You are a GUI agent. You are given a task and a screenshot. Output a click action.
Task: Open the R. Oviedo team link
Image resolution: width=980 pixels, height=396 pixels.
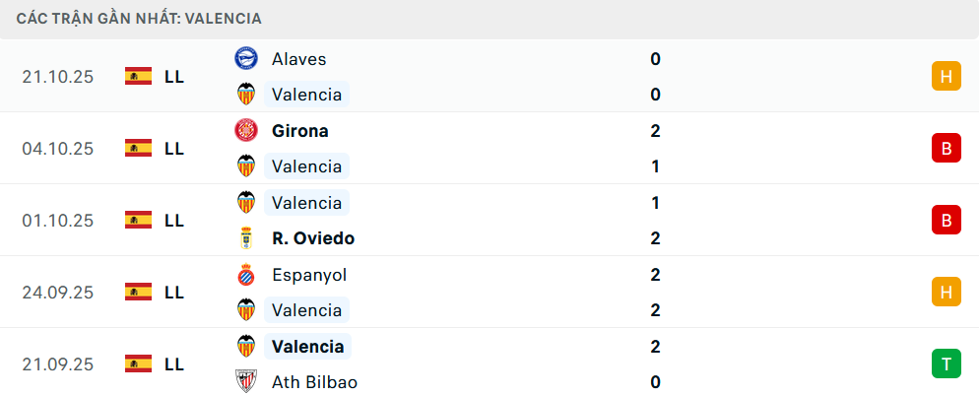click(313, 238)
